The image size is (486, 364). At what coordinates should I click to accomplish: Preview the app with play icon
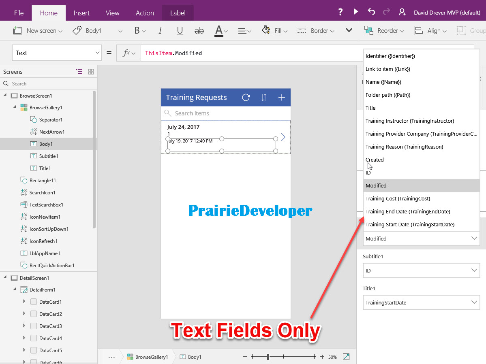pyautogui.click(x=356, y=12)
